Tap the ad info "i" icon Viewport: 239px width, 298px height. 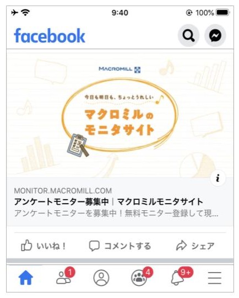click(218, 178)
